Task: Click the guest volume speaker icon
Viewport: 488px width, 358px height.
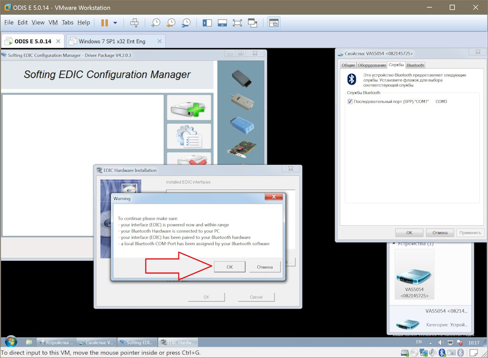Action: pos(441,342)
